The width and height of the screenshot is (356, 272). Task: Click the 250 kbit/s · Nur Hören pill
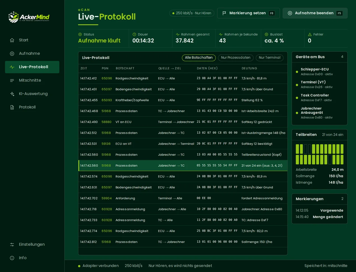[x=192, y=13]
